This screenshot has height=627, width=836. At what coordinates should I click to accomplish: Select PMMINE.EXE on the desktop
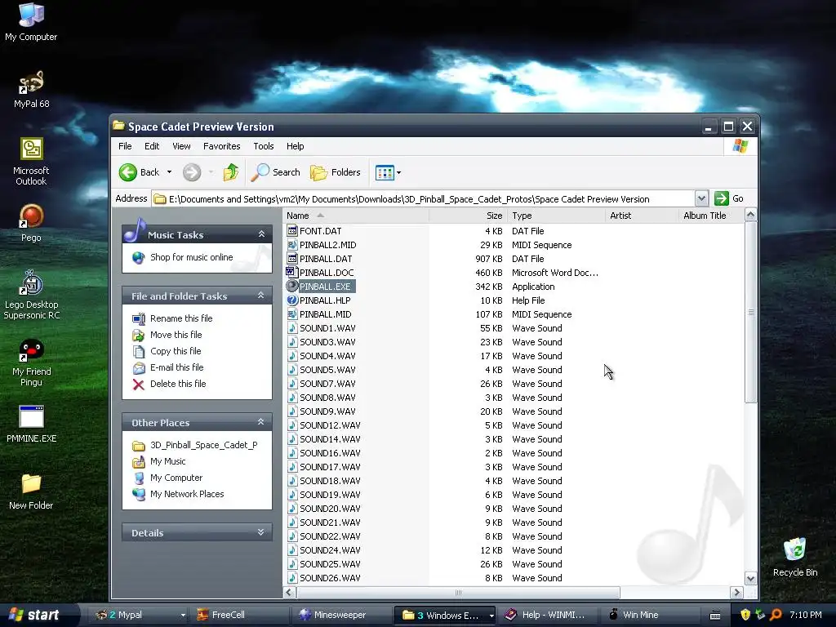click(x=31, y=424)
